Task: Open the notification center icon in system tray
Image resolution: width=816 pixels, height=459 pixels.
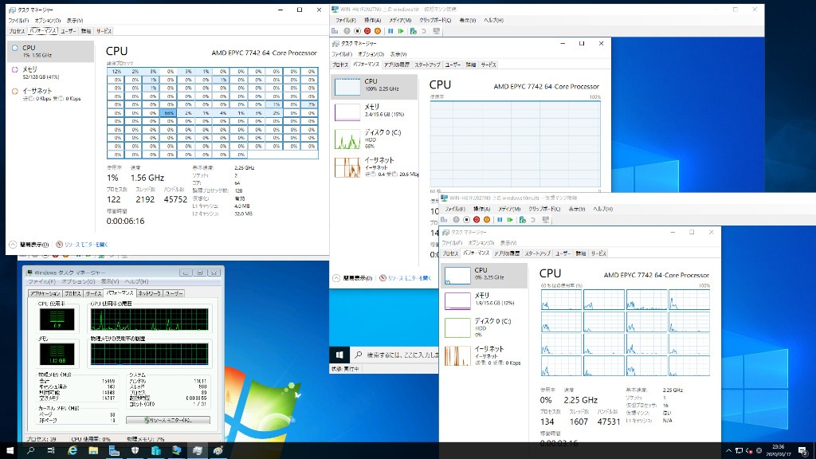Action: point(802,451)
